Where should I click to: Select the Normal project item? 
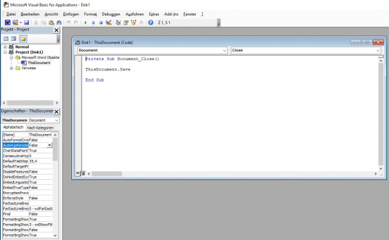point(22,47)
